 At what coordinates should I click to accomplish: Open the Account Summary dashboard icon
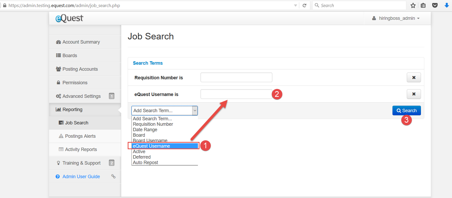pyautogui.click(x=58, y=42)
